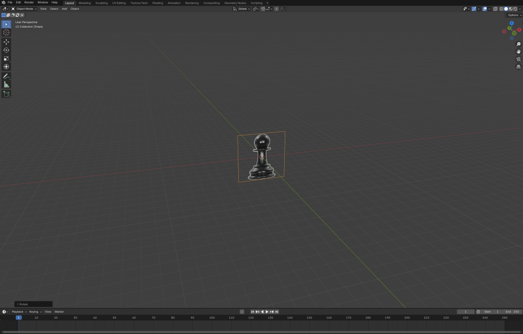Switch to the Sculpting workspace tab
Viewport: 523px width, 334px height.
pos(101,3)
